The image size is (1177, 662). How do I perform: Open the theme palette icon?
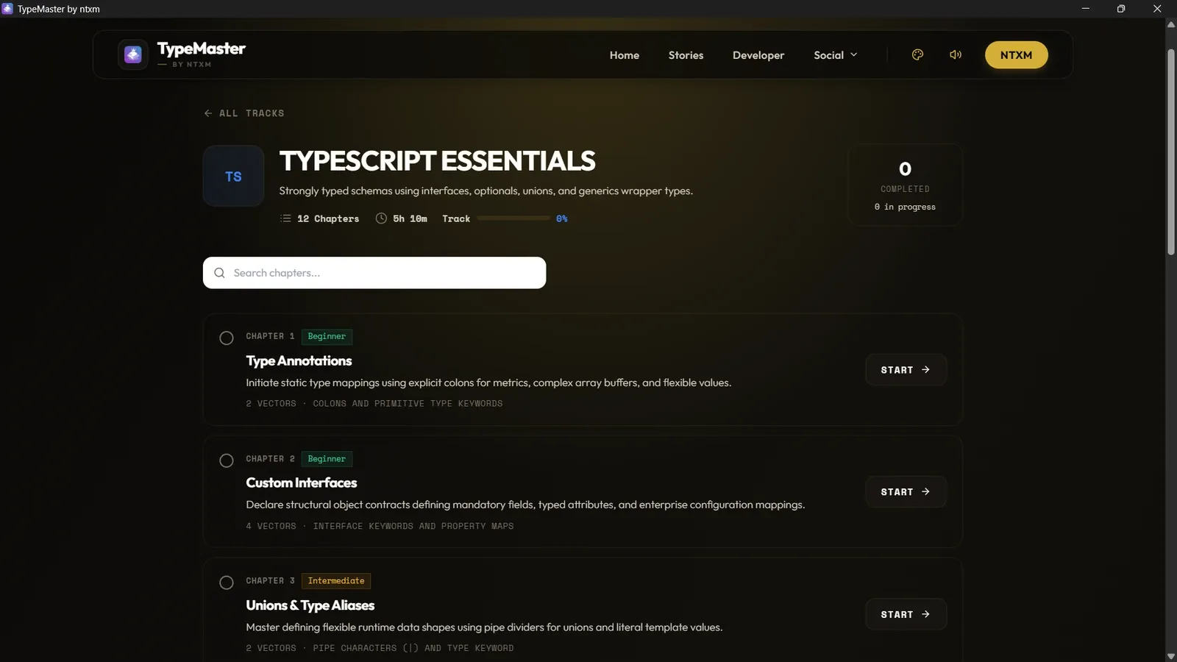pos(917,54)
